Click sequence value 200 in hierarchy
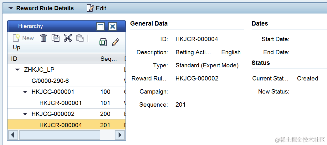Image resolution: width=327 pixels, height=145 pixels. pos(105,114)
